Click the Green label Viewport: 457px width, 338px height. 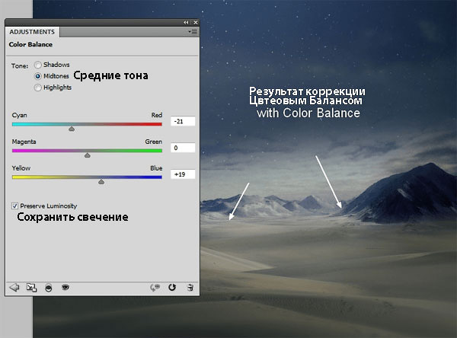tap(153, 142)
